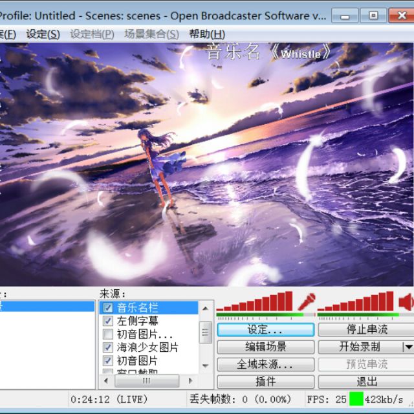Click the 停止串流 button
414x414 pixels.
pyautogui.click(x=367, y=329)
